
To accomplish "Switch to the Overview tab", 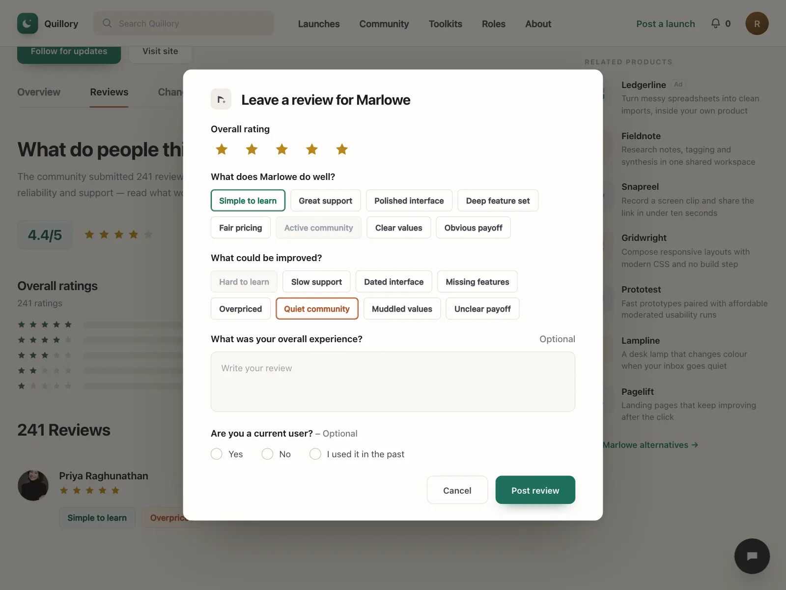I will [39, 92].
